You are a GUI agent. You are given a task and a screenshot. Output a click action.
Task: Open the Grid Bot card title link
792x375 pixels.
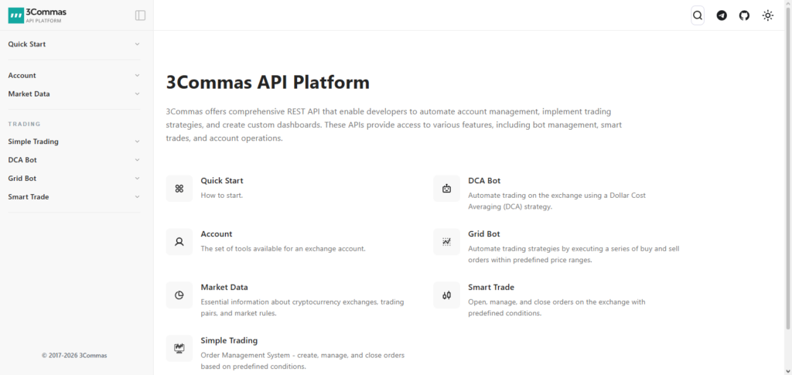point(484,234)
